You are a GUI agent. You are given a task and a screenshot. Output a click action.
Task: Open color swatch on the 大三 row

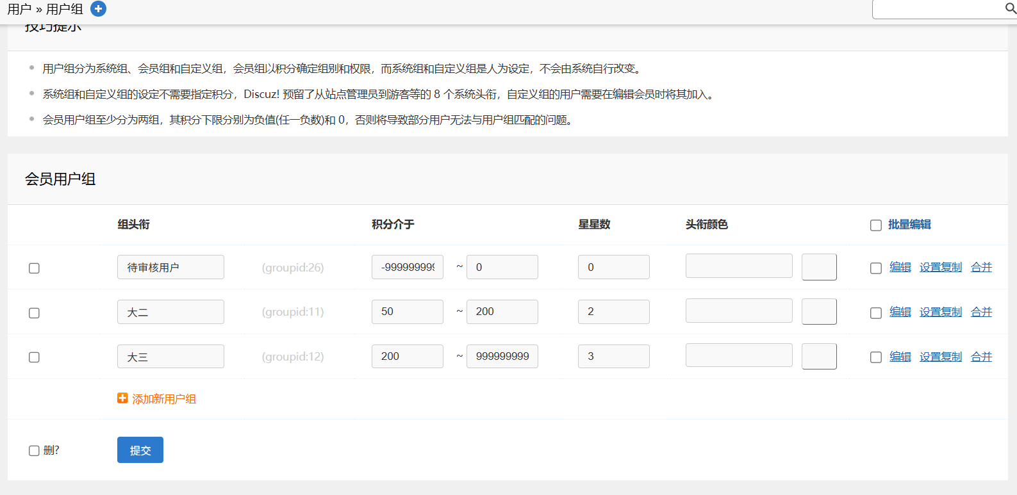818,357
